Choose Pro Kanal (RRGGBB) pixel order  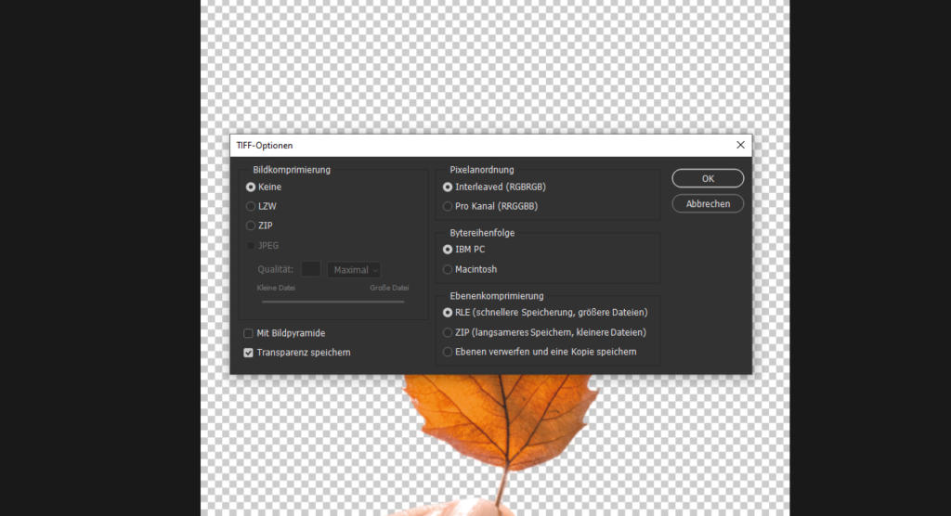449,206
